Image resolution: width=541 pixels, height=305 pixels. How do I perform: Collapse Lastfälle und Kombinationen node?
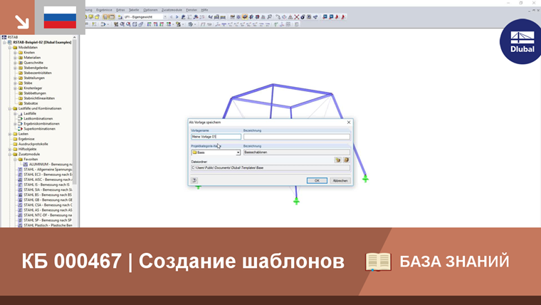point(10,108)
